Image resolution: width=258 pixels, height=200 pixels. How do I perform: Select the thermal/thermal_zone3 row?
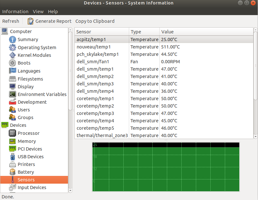tap(164, 135)
